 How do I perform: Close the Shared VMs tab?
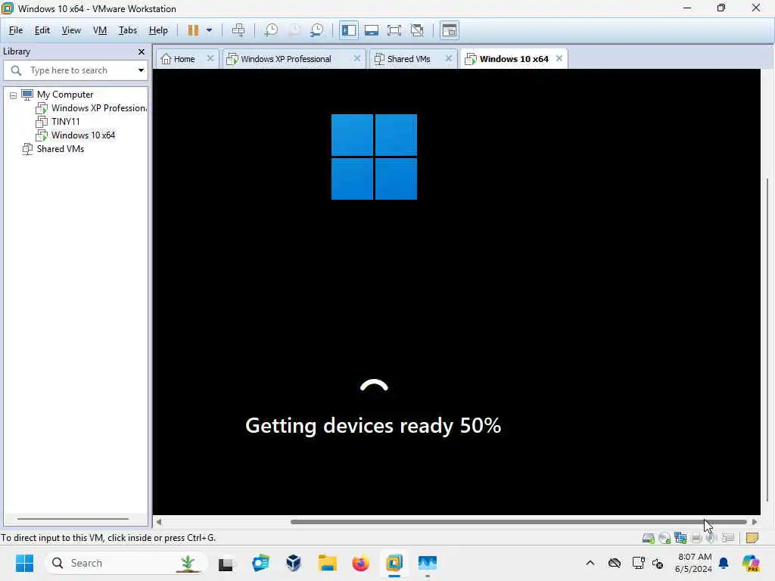pos(448,58)
